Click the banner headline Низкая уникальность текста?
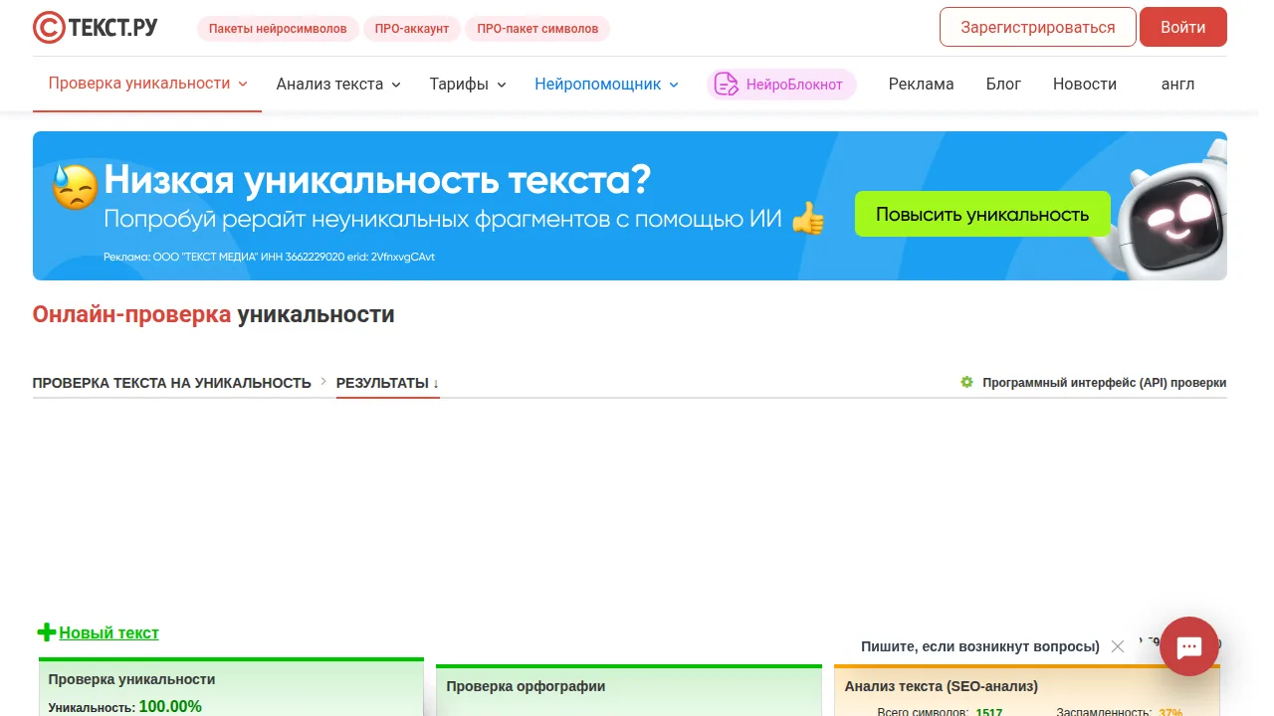Image resolution: width=1274 pixels, height=716 pixels. (x=377, y=180)
